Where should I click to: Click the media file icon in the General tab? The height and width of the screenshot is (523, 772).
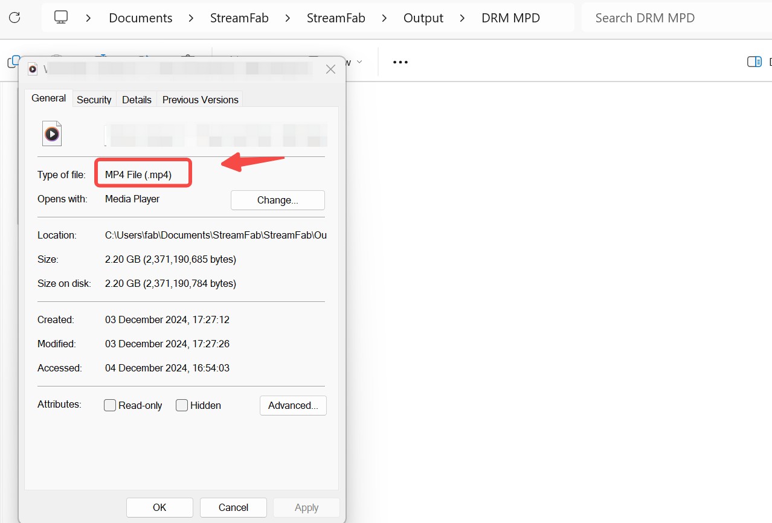[52, 133]
